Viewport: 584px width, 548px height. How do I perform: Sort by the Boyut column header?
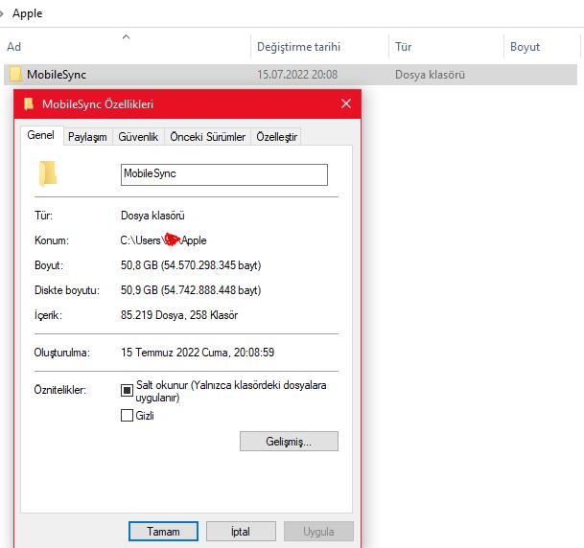coord(525,47)
